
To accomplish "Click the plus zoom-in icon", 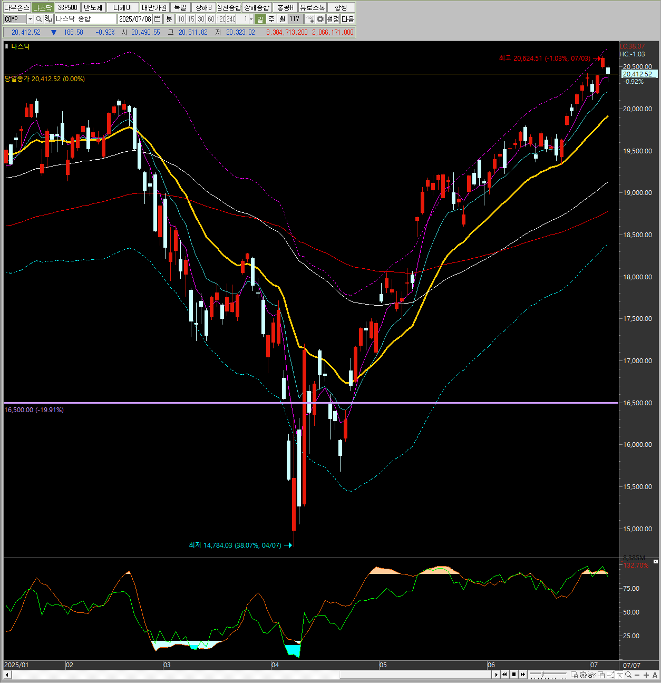I will [646, 675].
